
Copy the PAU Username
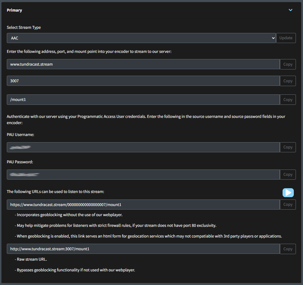(x=288, y=147)
